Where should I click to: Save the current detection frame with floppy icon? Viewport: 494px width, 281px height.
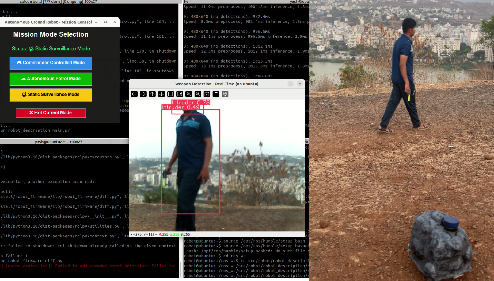click(207, 94)
